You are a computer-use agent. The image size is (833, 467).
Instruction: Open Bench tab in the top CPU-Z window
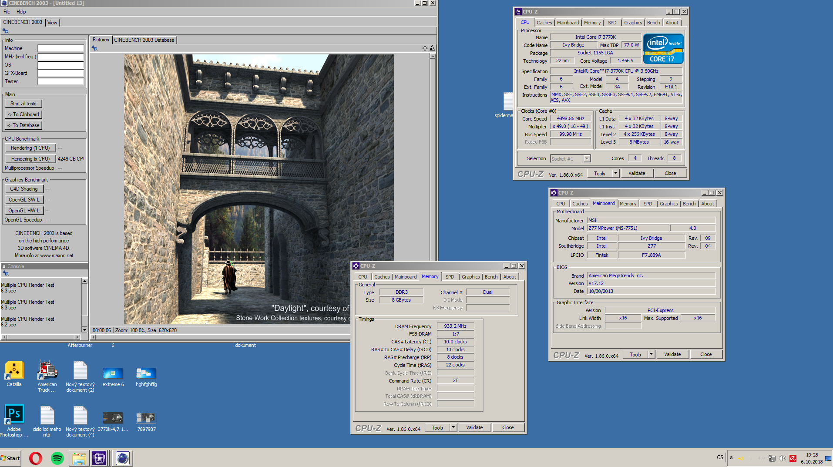[653, 23]
